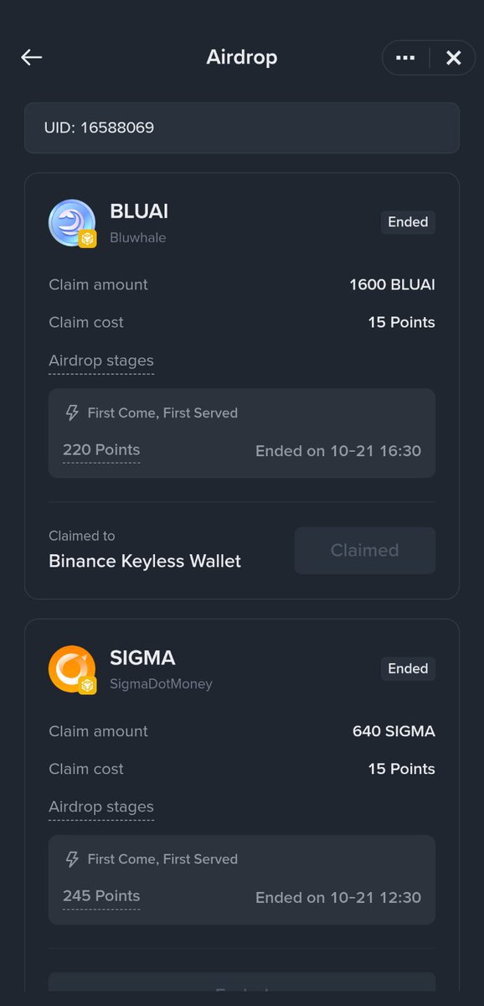Tap the Ended badge on SIGMA card

click(408, 668)
